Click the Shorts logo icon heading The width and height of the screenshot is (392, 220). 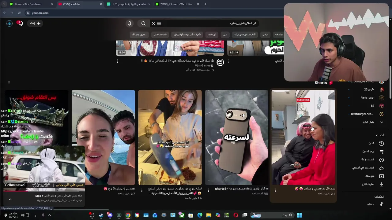click(331, 83)
